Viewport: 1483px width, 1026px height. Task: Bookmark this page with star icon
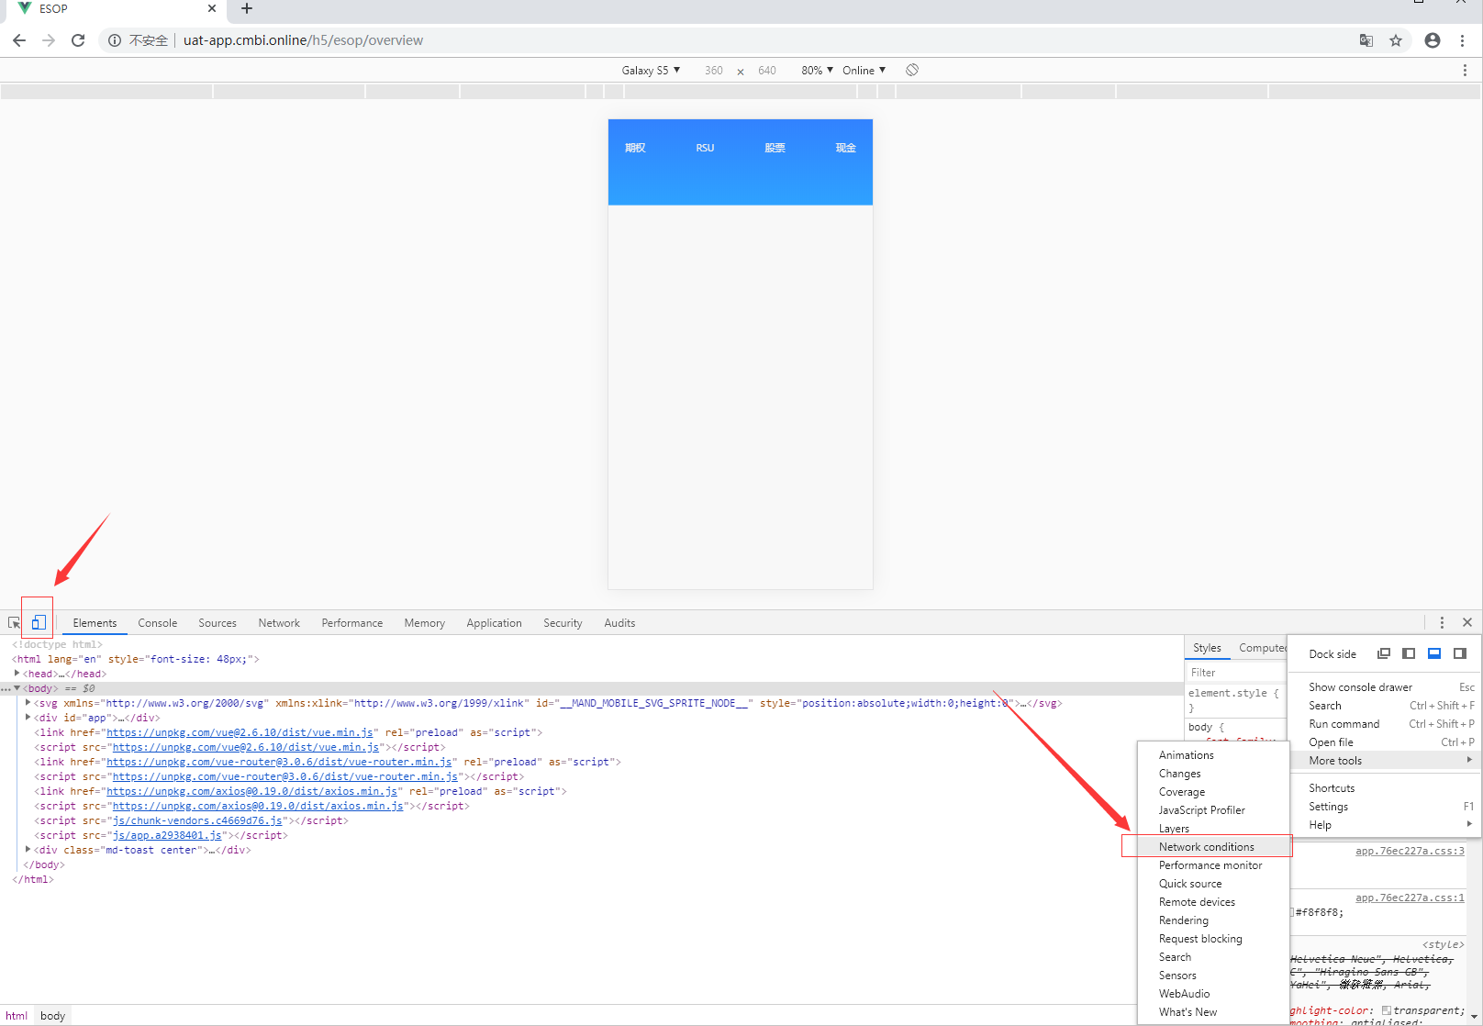1396,40
